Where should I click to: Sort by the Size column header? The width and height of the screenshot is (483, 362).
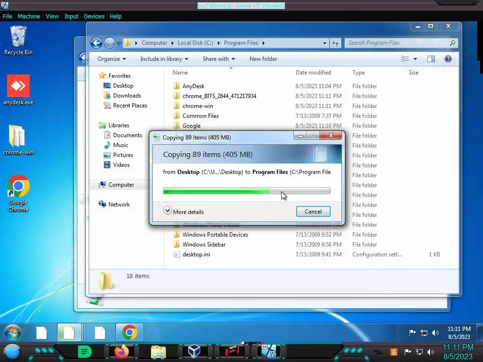pos(413,73)
